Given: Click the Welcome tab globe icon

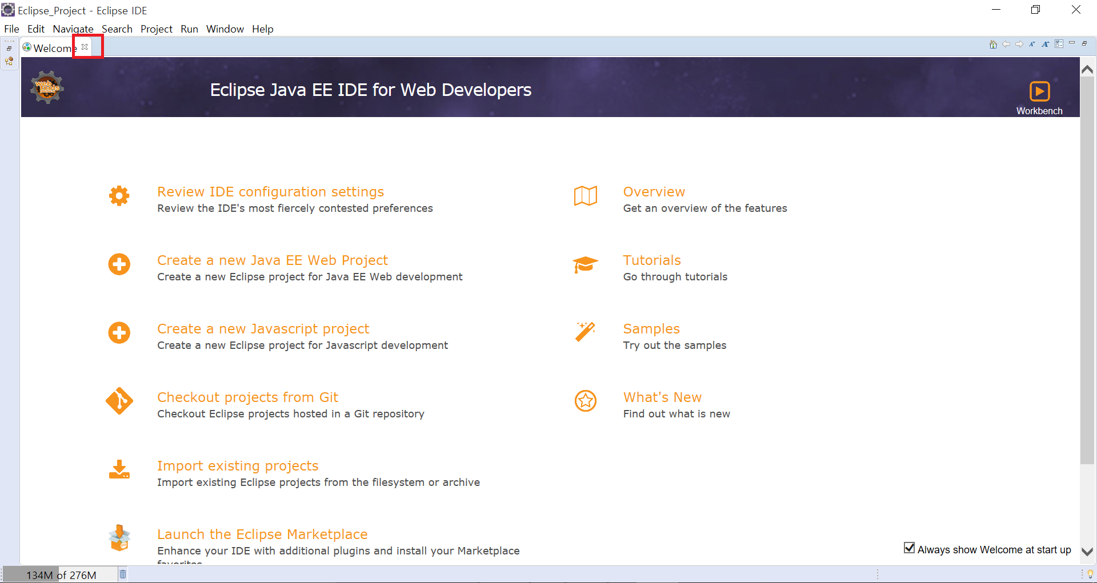Looking at the screenshot, I should [27, 47].
